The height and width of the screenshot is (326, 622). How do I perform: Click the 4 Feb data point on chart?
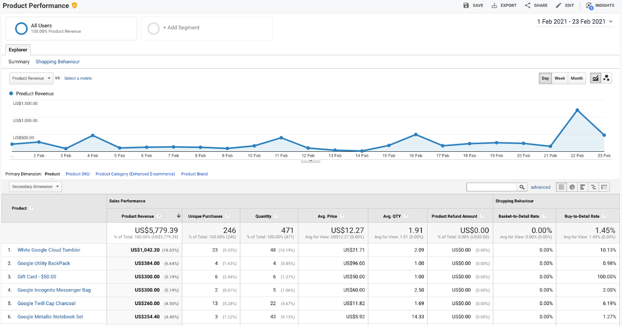[x=93, y=135]
